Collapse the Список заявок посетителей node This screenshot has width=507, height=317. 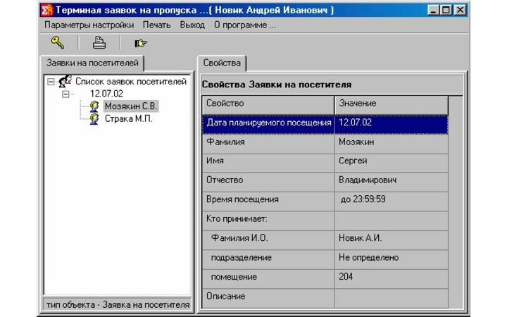pos(51,82)
